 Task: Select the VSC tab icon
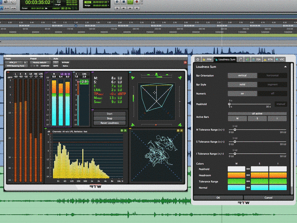point(281,59)
